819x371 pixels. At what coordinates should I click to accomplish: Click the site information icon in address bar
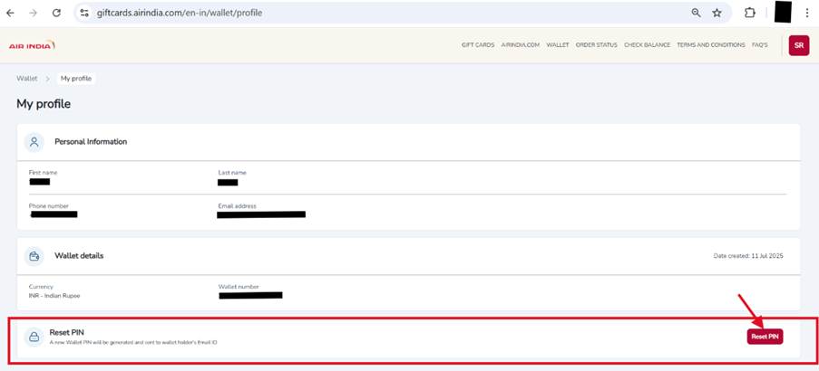(84, 13)
